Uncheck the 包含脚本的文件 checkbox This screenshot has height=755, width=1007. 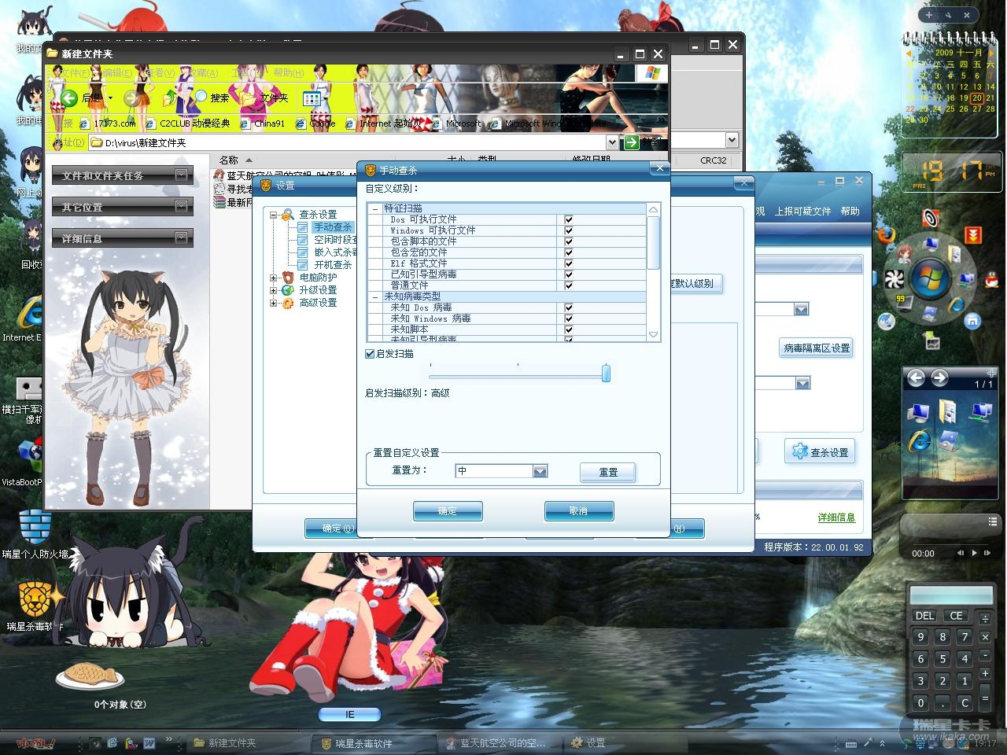coord(569,242)
